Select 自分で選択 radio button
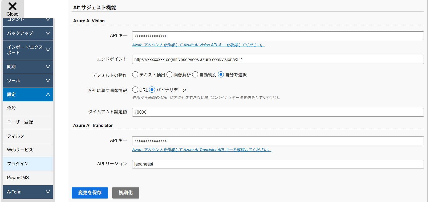This screenshot has height=202, width=430. pos(221,75)
